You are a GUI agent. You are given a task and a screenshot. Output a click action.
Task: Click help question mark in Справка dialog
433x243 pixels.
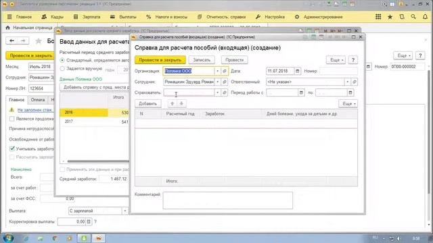353,60
